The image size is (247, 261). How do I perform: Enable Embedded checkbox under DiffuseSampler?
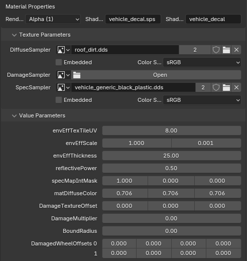[x=59, y=62]
